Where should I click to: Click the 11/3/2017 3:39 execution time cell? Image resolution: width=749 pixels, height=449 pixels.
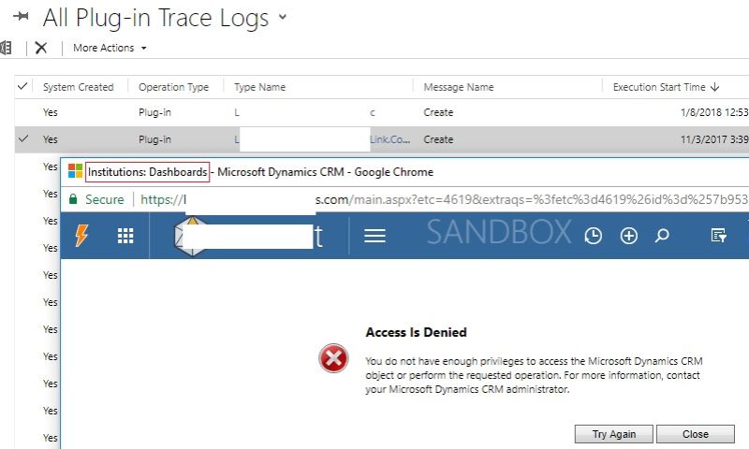[x=714, y=139]
